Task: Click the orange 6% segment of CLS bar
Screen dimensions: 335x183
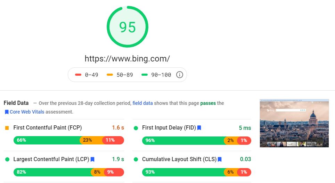Action: click(x=231, y=172)
